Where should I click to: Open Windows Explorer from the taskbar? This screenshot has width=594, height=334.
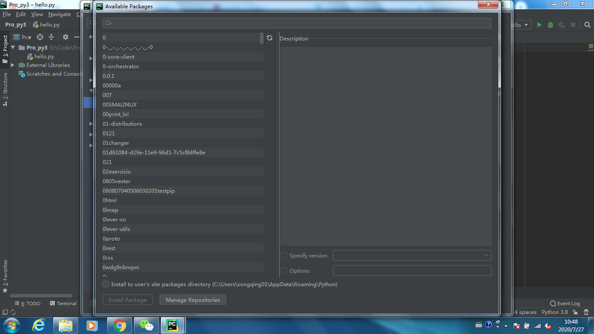click(66, 325)
